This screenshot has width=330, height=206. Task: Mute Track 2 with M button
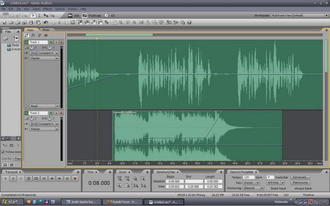(x=51, y=113)
